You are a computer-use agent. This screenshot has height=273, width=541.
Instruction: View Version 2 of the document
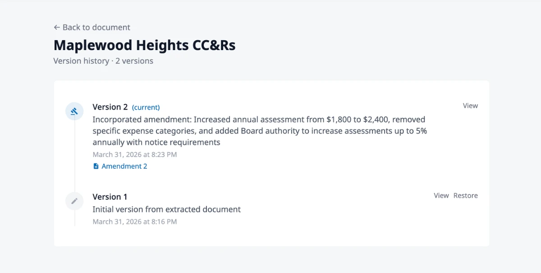470,106
